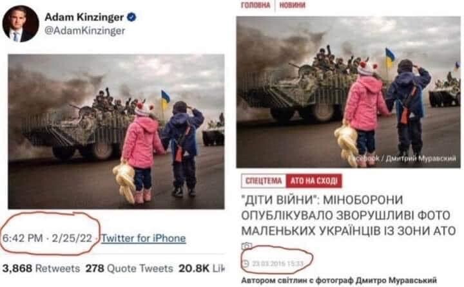Go to the ГОЛОВНА navigation item
Viewport: 464px width, 287px height.
pos(256,5)
